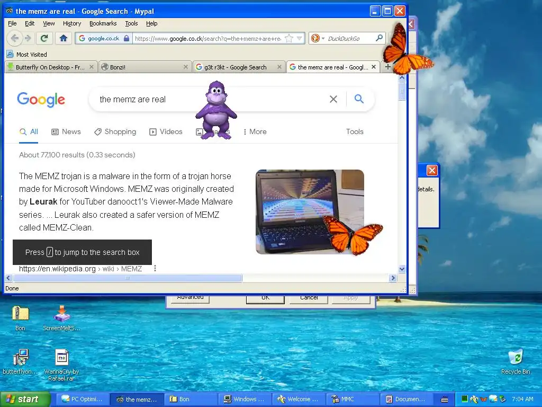Click the horizontal scrollbar thumb
Image resolution: width=542 pixels, height=407 pixels.
(x=128, y=278)
